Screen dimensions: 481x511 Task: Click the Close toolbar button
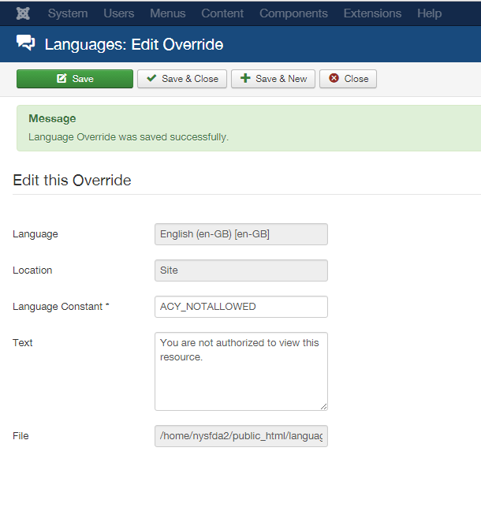click(348, 79)
